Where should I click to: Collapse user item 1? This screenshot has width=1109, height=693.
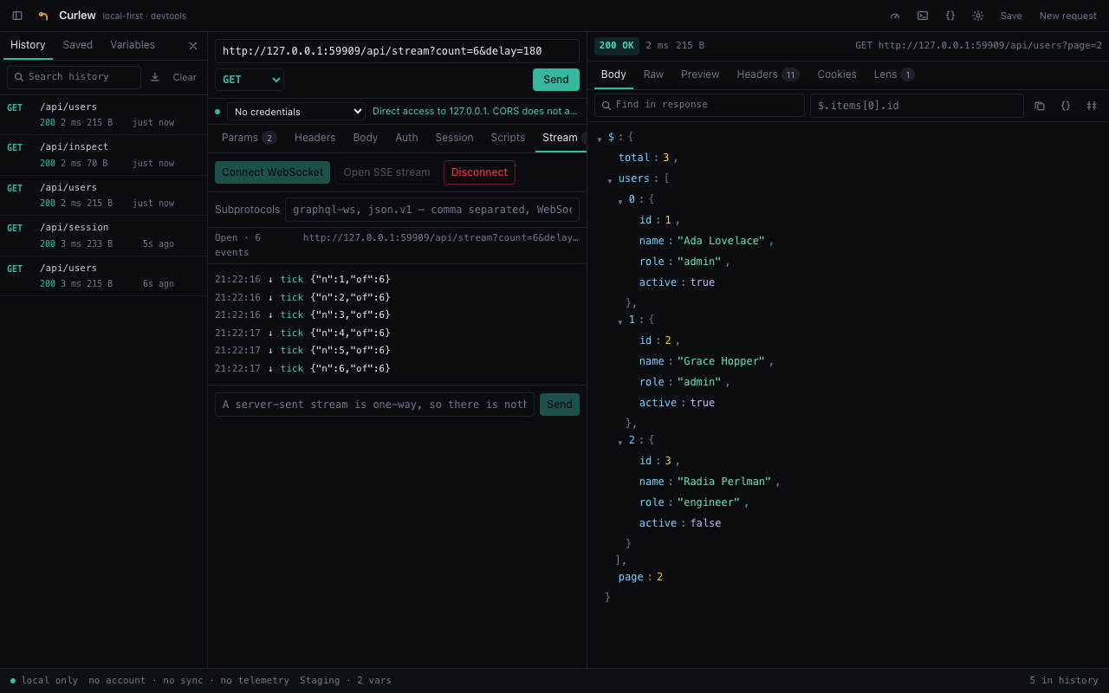[x=620, y=321]
